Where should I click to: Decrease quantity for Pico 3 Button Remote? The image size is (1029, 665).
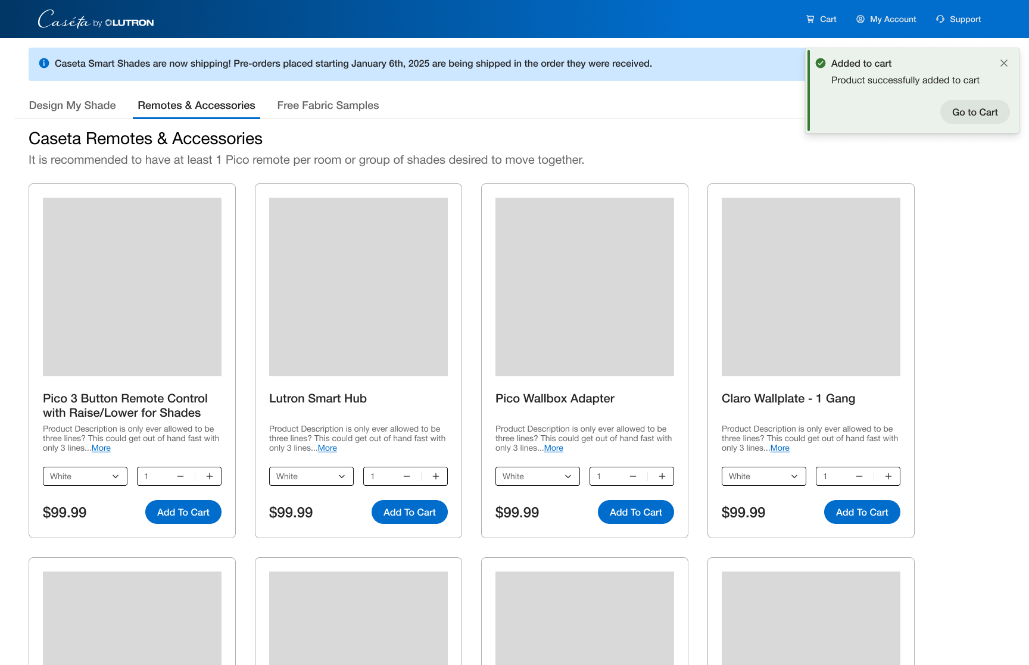pos(180,476)
